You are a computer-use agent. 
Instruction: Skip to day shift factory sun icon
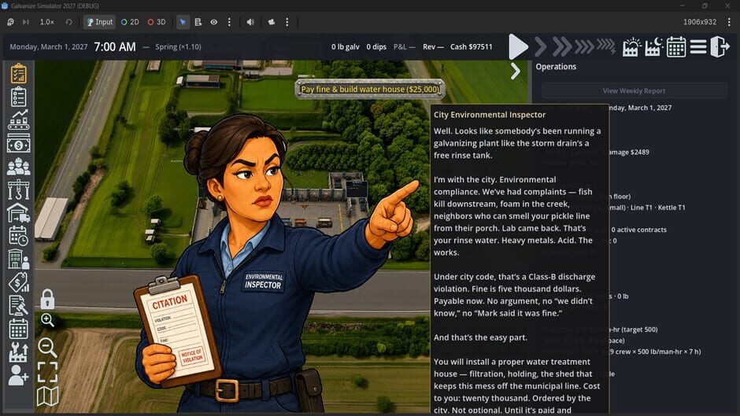[631, 46]
